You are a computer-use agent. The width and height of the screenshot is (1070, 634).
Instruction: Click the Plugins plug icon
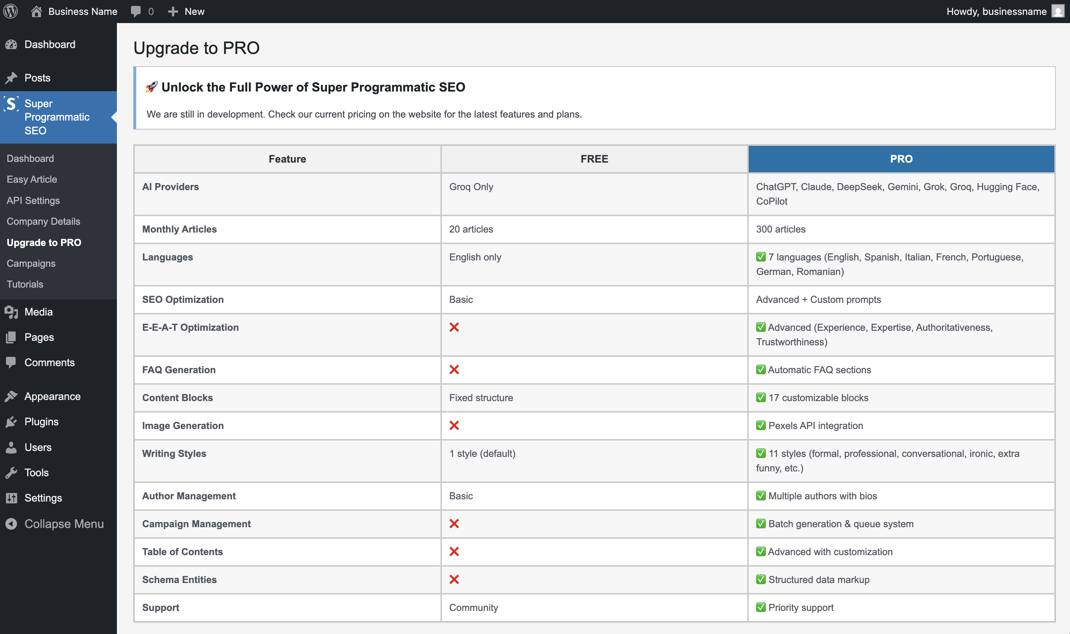11,422
